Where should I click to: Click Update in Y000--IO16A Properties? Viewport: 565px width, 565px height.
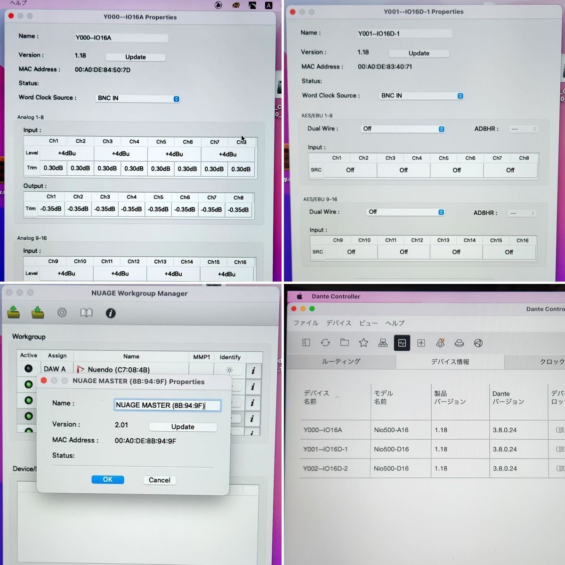click(x=136, y=57)
